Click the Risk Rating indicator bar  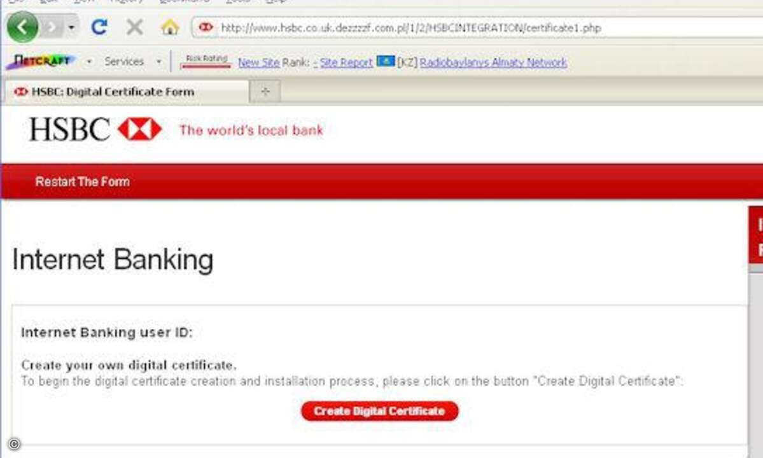click(x=206, y=61)
